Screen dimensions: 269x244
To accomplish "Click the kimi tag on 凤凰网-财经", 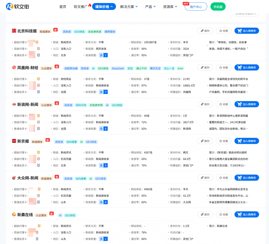I will coord(180,68).
